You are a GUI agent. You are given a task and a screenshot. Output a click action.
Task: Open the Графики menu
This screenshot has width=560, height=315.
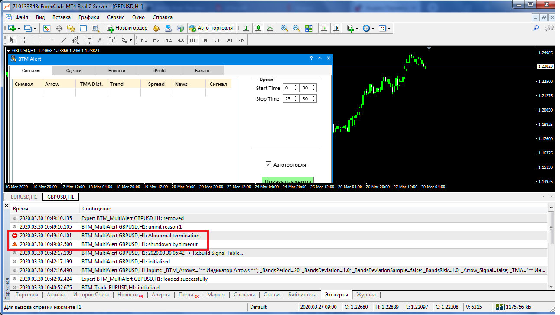(89, 17)
